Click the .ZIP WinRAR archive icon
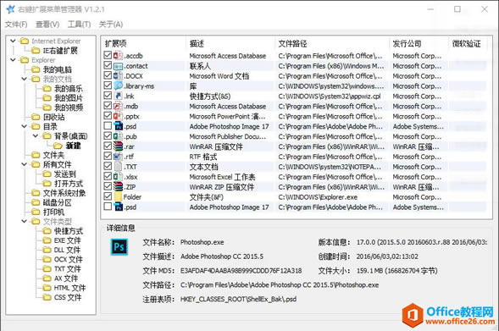Screen dimensions: 499x331 pyautogui.click(x=118, y=187)
